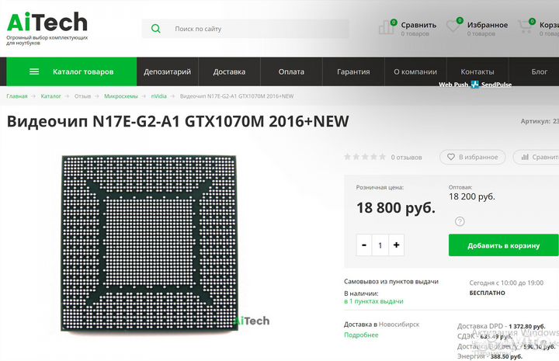The image size is (559, 361).
Task: Open the 'Оплата' menu item
Action: click(x=291, y=71)
